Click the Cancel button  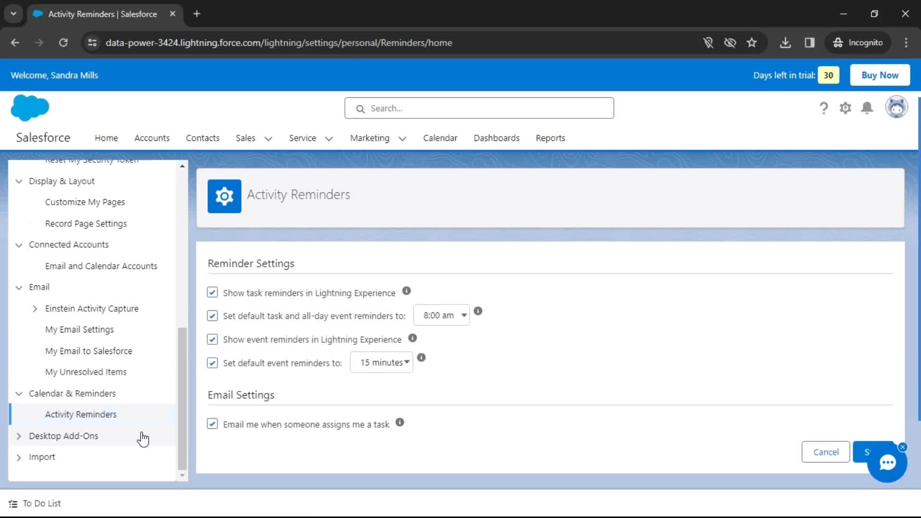pos(826,452)
